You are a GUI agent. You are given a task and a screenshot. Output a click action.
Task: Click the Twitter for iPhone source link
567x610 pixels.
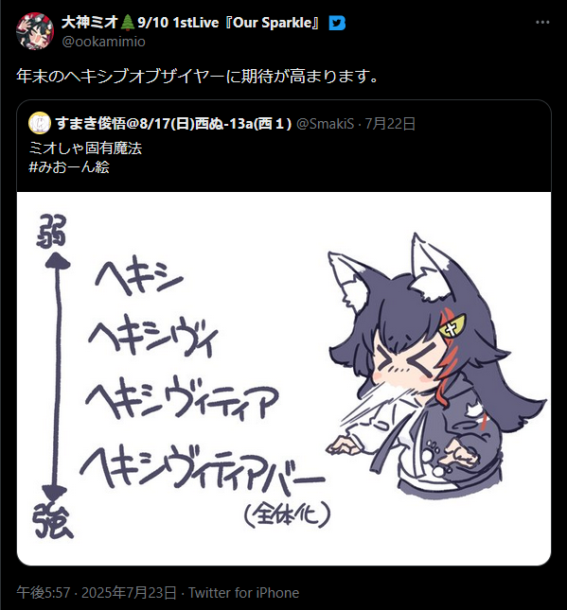tap(244, 593)
